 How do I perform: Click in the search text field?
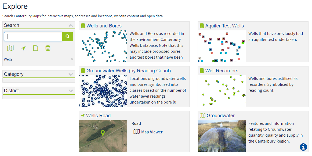33,37
